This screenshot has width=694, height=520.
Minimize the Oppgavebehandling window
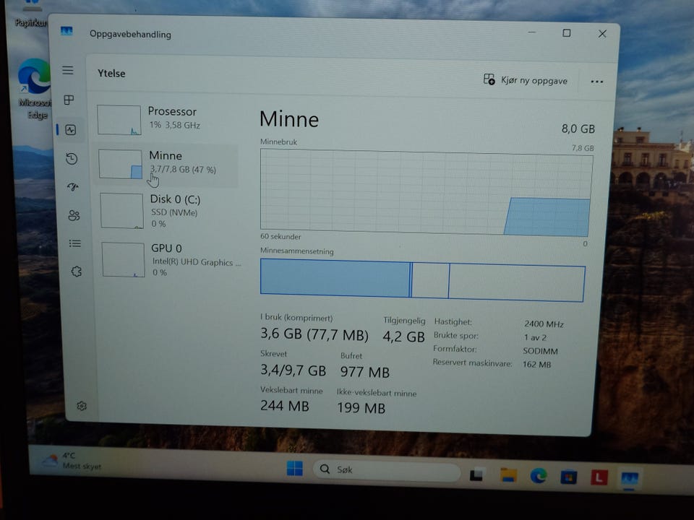[531, 32]
